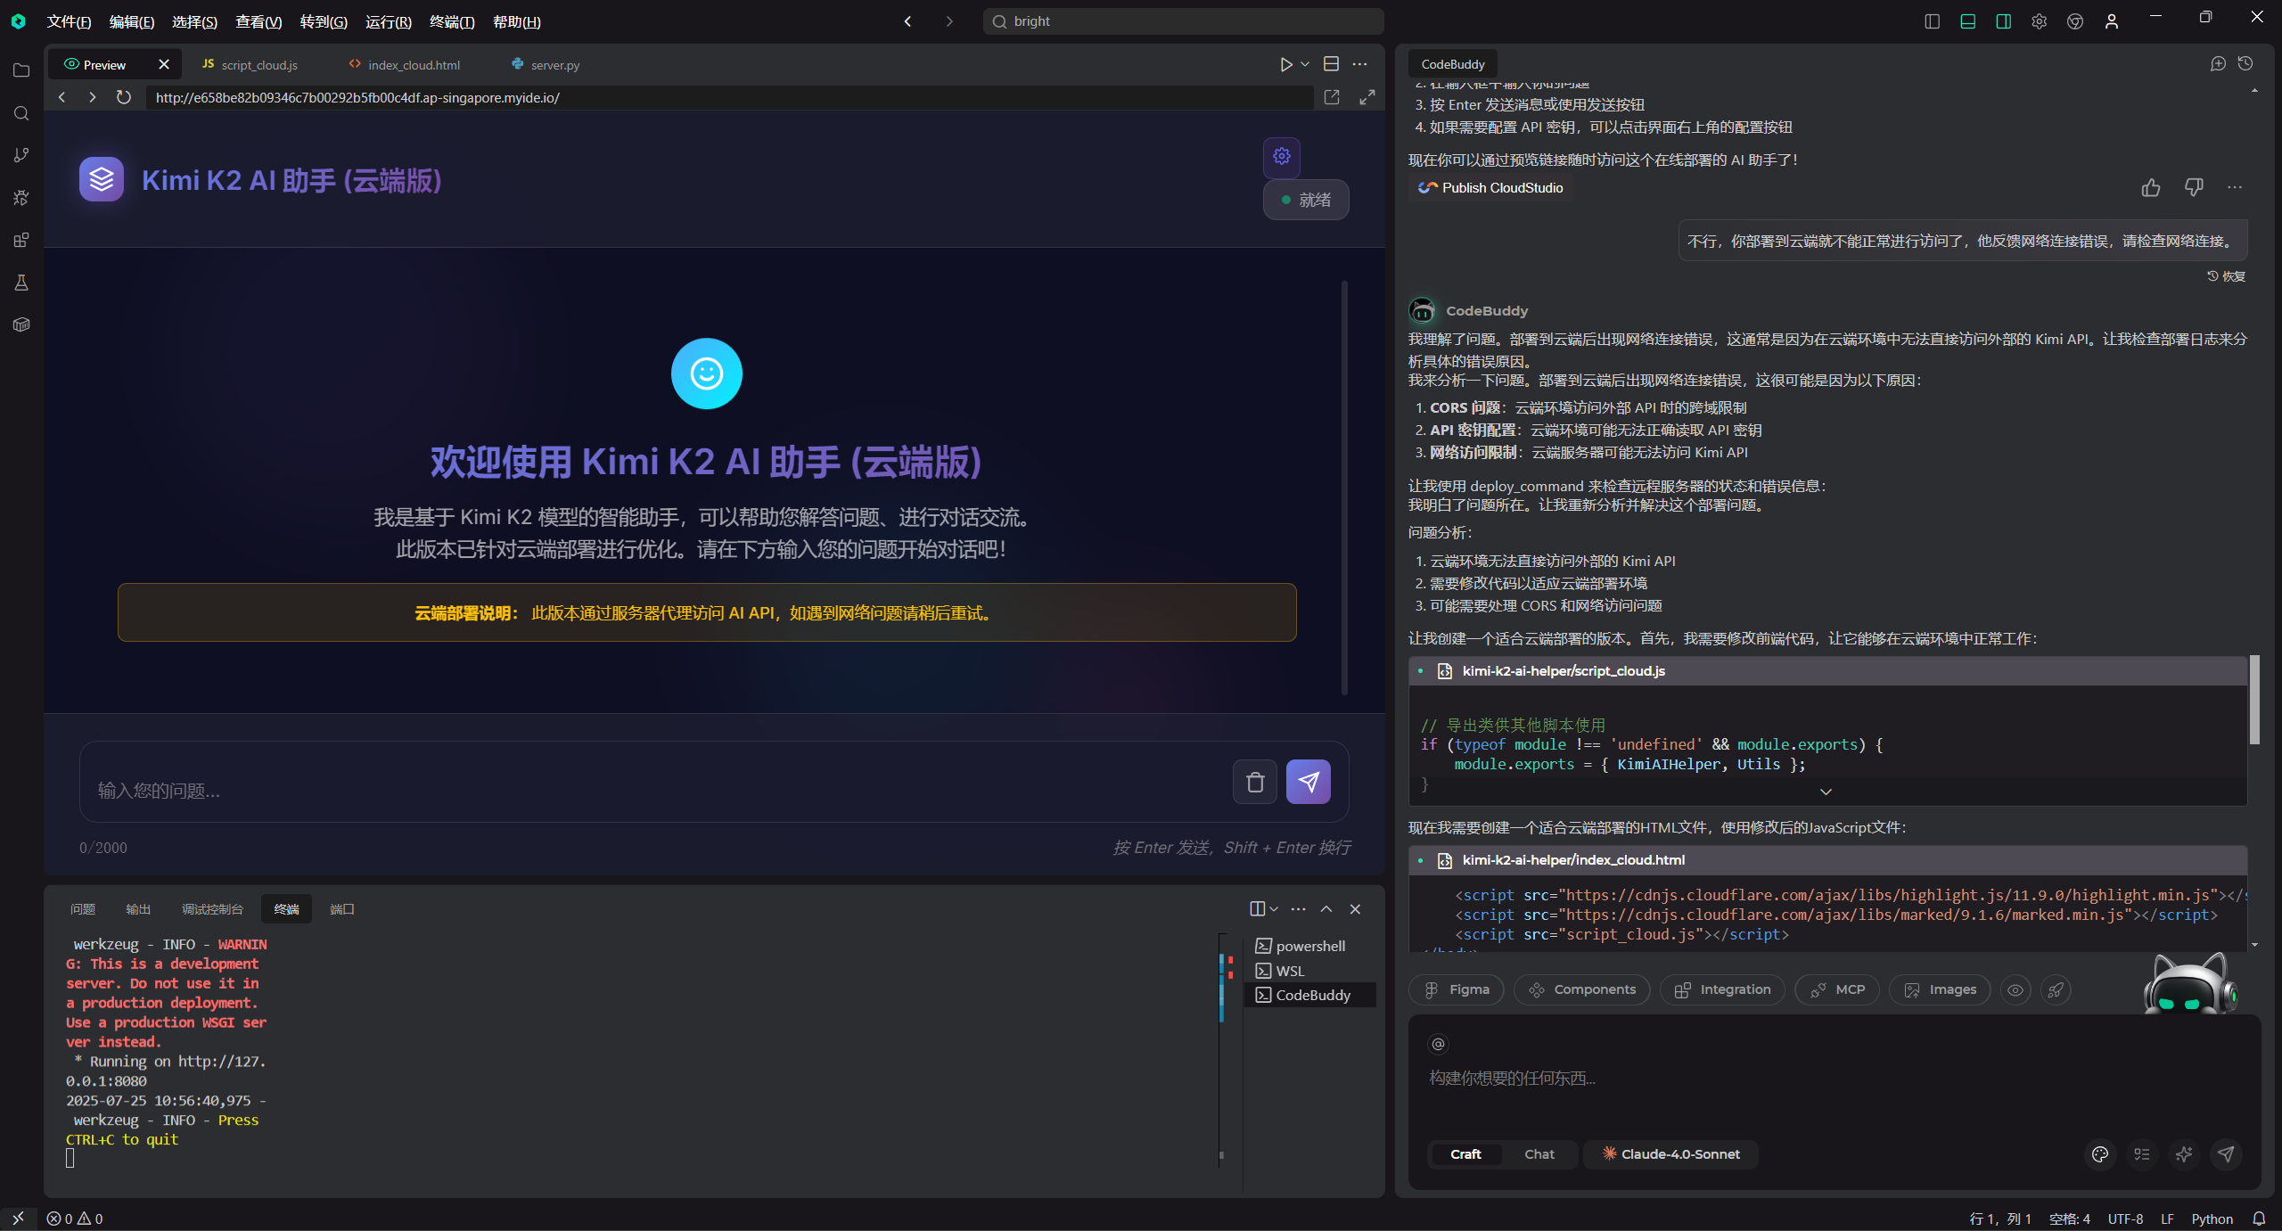The height and width of the screenshot is (1231, 2282).
Task: Clear chat with the trash button
Action: (1255, 782)
